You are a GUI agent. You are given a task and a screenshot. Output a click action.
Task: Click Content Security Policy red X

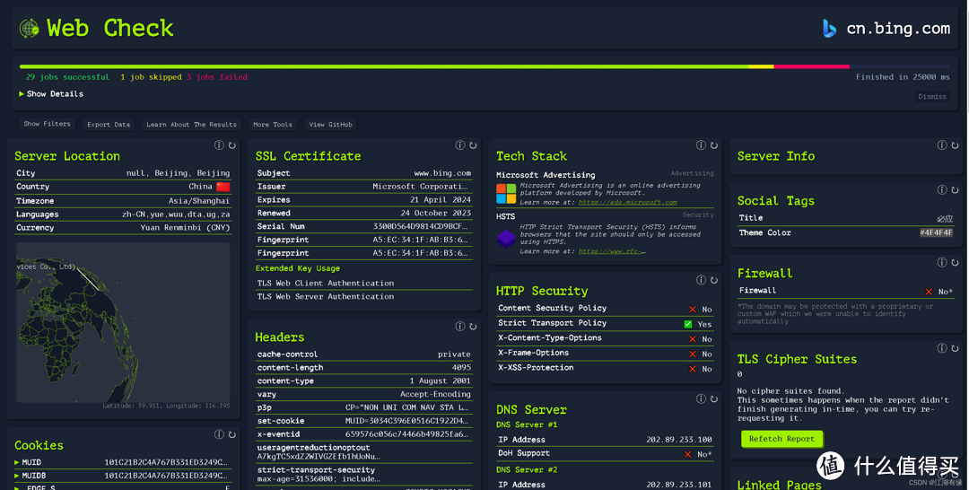692,309
